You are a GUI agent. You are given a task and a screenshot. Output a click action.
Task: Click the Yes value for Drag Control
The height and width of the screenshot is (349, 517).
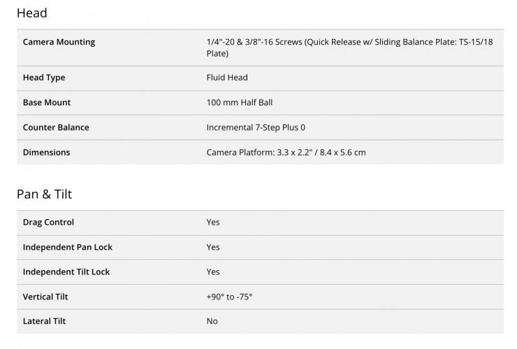coord(213,223)
